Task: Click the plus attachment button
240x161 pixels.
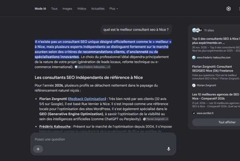Action: pyautogui.click(x=38, y=149)
